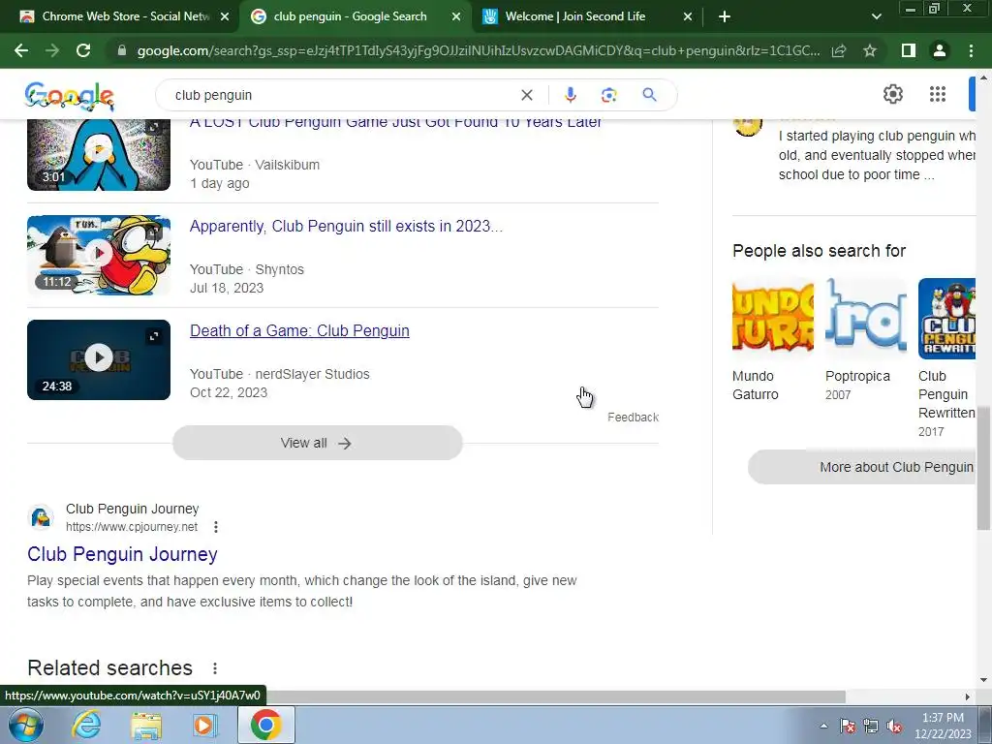
Task: Show hidden system tray icons
Action: point(823,726)
